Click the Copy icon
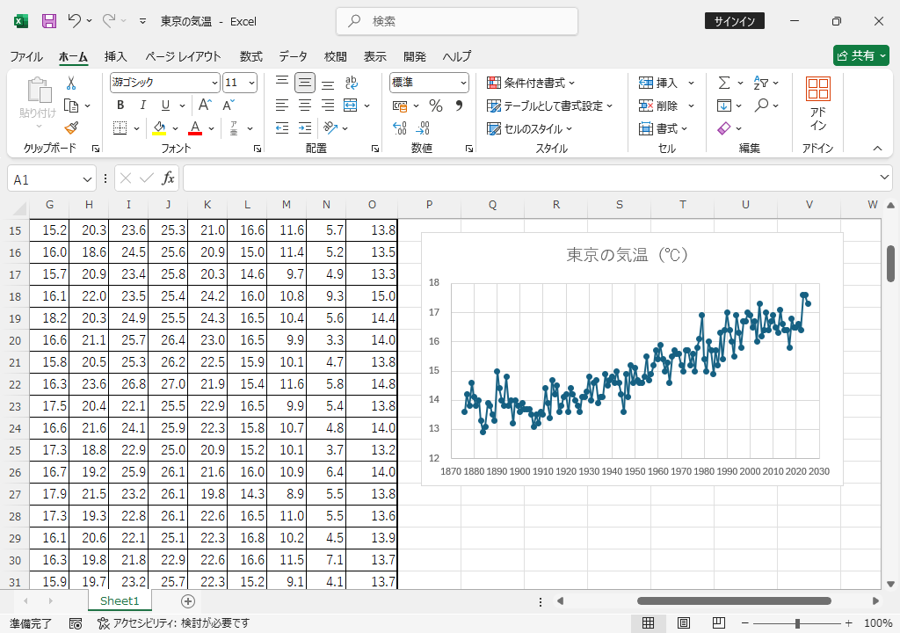The height and width of the screenshot is (633, 900). [x=71, y=105]
